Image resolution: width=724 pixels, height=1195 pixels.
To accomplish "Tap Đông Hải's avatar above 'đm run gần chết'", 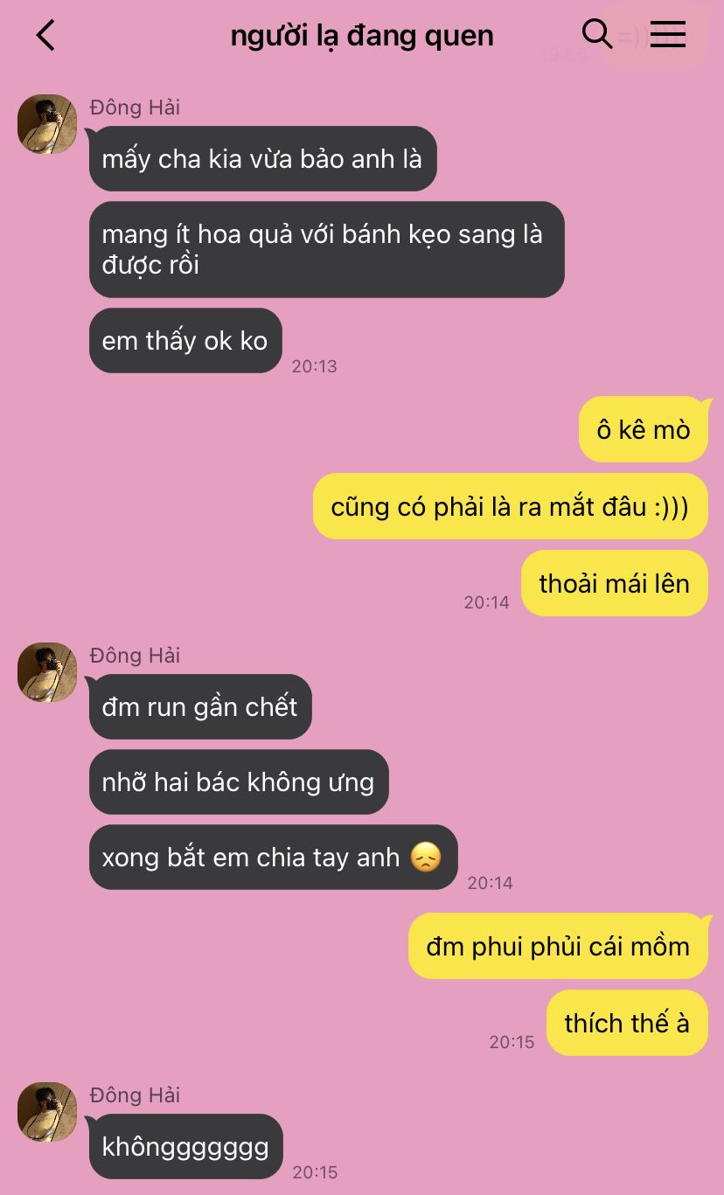I will coord(47,672).
